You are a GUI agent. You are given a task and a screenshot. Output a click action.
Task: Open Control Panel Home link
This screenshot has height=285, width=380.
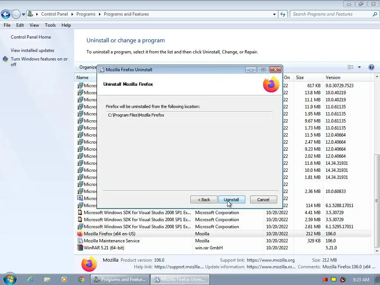(31, 37)
